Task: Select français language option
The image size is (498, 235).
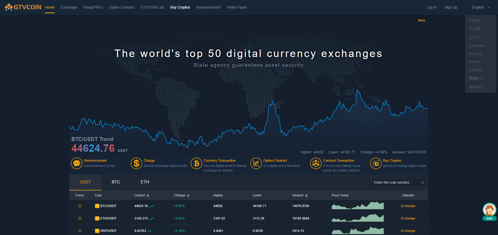Action: coord(475,54)
